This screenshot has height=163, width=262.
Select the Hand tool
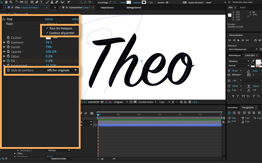(x=6, y=2)
